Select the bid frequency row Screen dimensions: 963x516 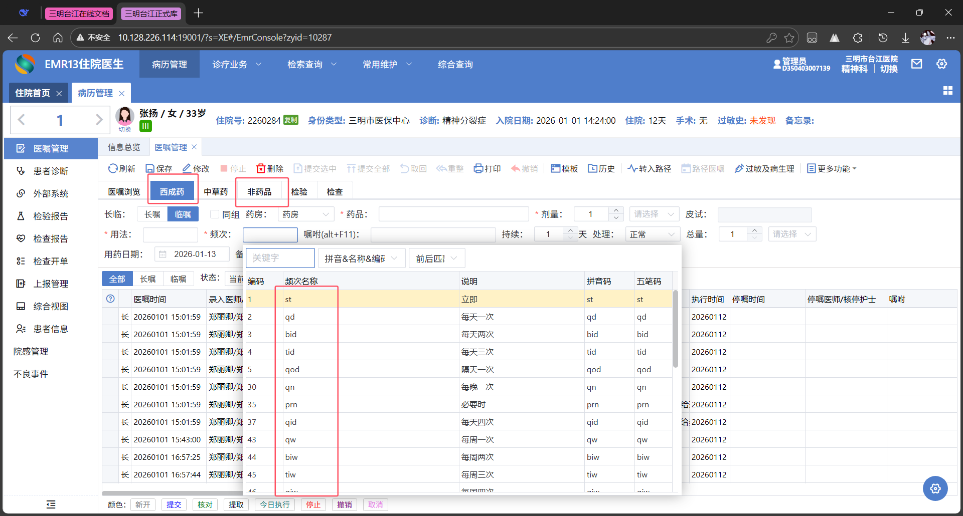tap(291, 335)
